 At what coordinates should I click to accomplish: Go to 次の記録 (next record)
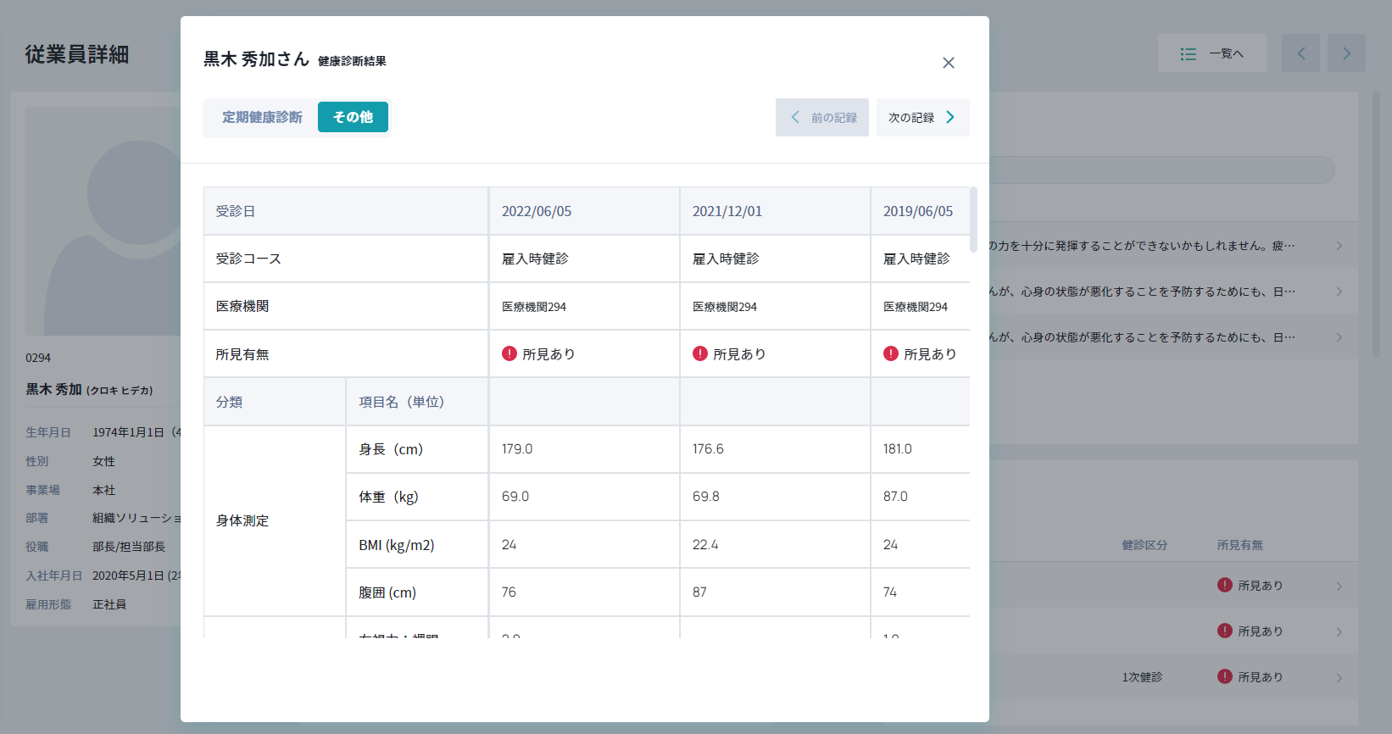(x=923, y=118)
